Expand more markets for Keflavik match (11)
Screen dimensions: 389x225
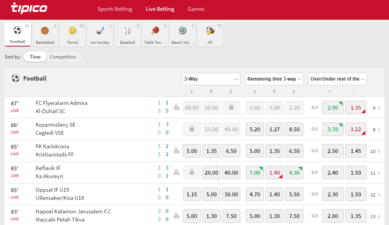click(375, 173)
